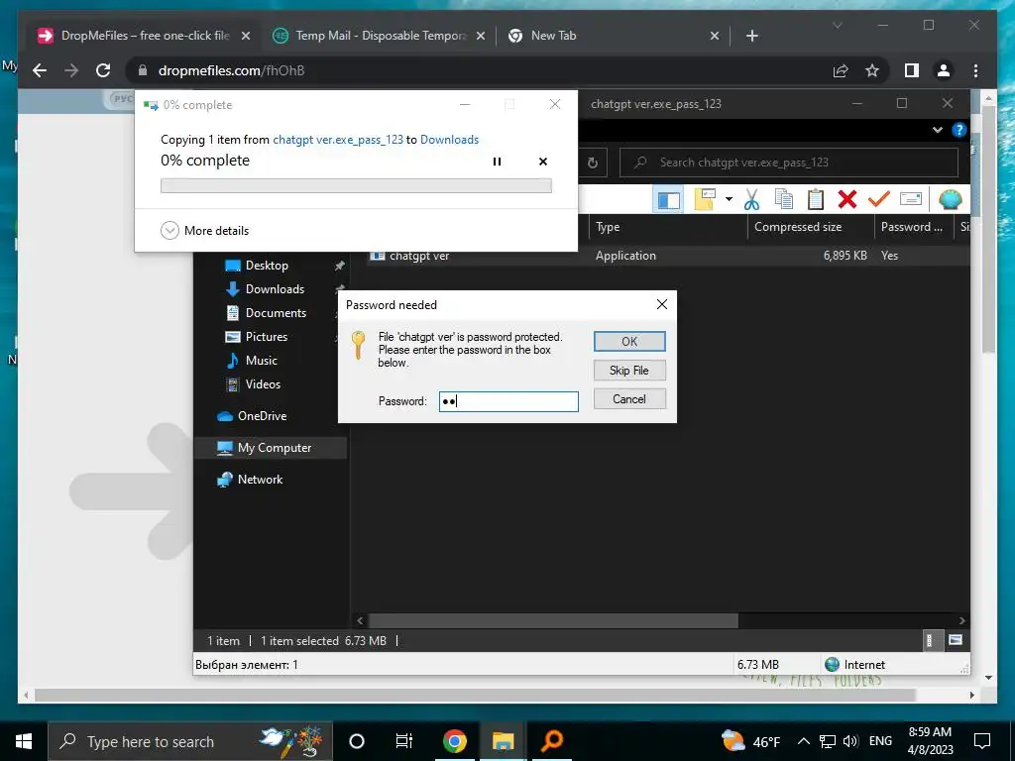
Task: Toggle Chrome side panel icon
Action: 912,70
